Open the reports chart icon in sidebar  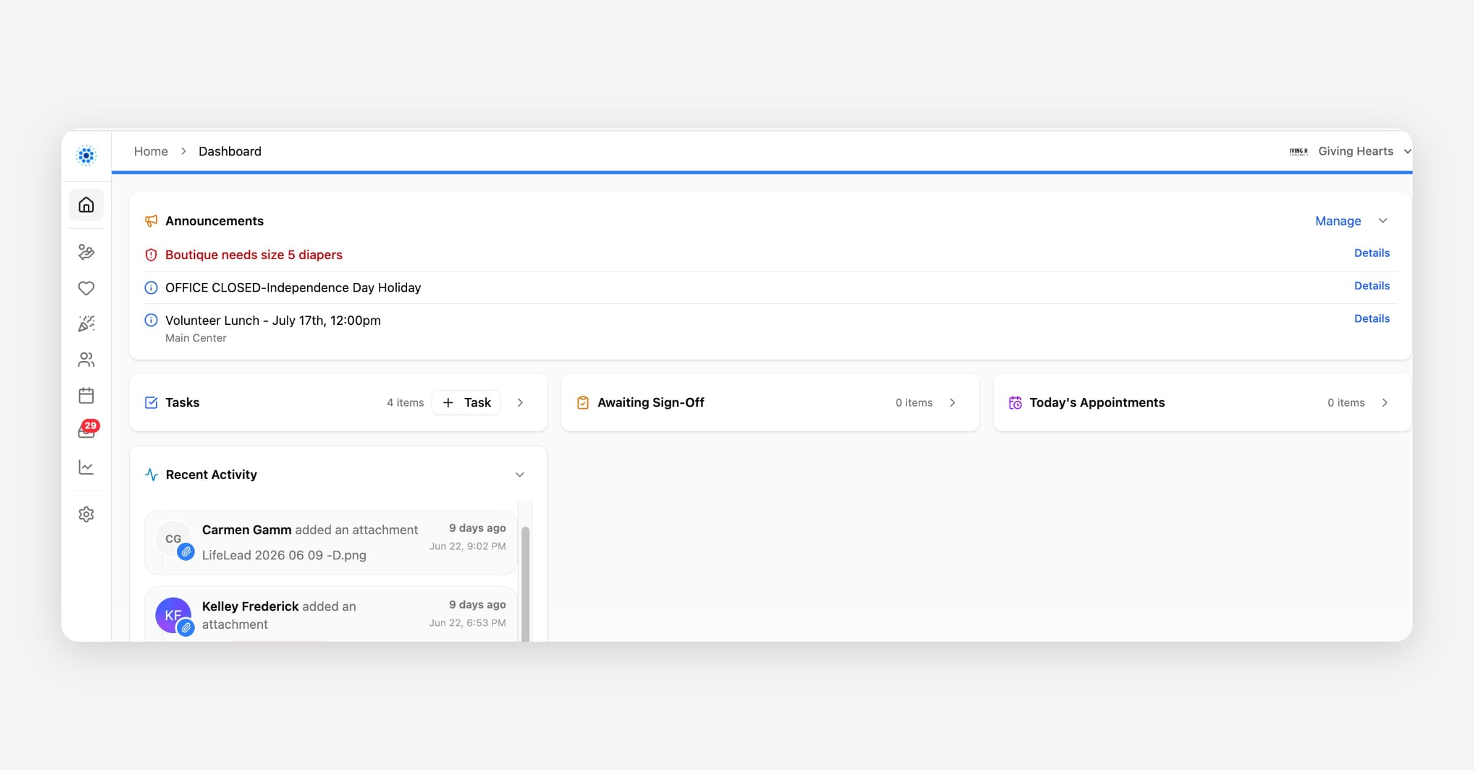click(86, 467)
